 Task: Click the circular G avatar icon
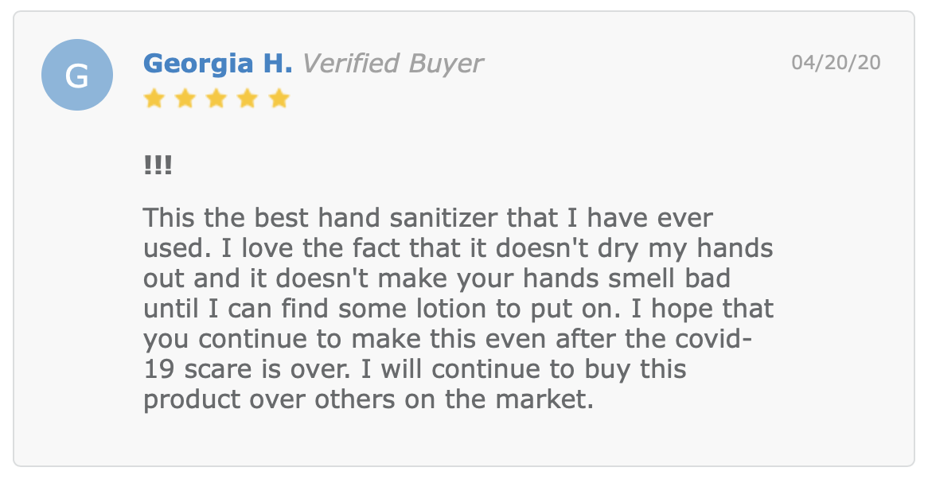pos(77,75)
